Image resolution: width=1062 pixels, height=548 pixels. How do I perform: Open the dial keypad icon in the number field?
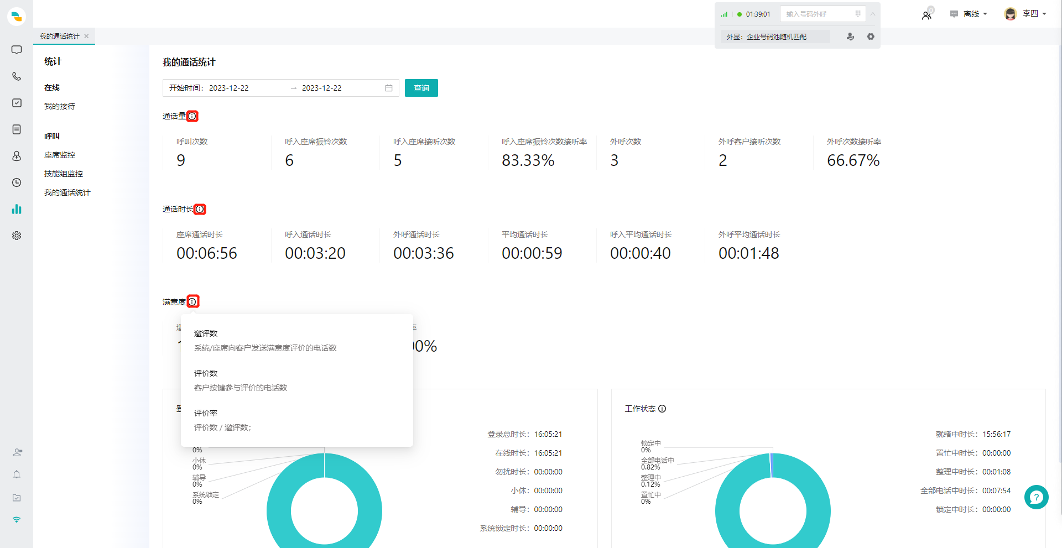tap(858, 14)
